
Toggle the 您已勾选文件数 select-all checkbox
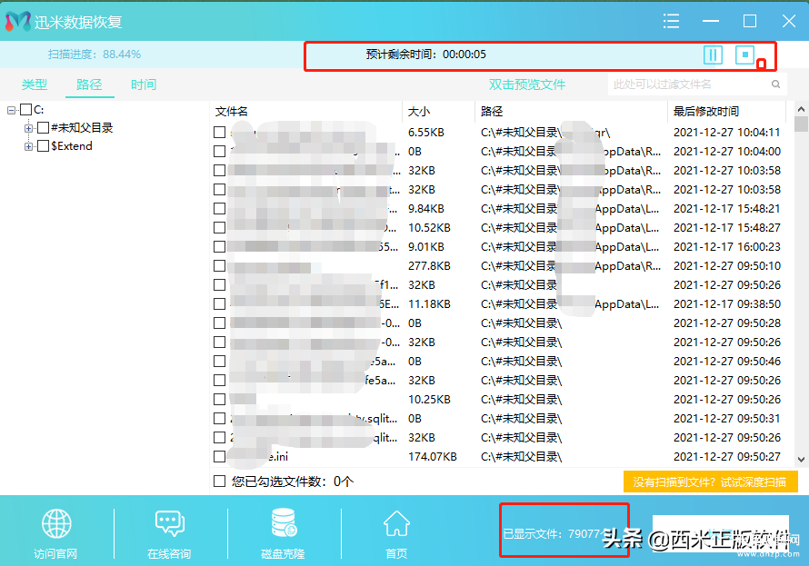[219, 481]
